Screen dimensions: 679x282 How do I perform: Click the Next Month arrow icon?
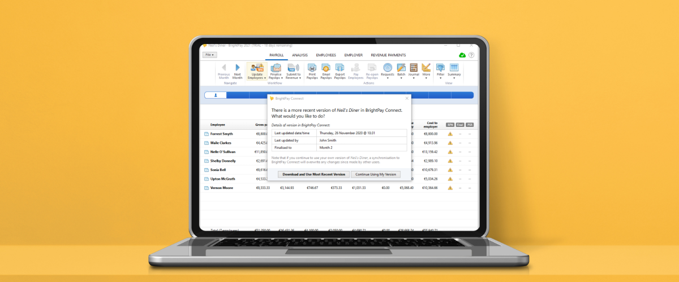coord(238,68)
